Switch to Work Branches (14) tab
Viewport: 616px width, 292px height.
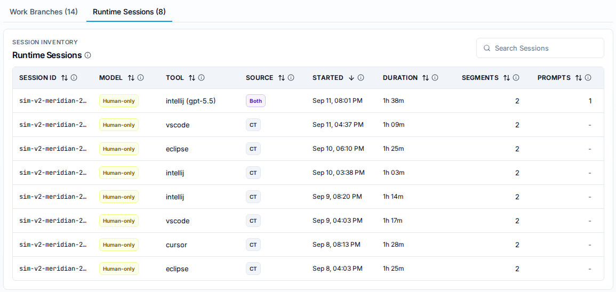point(44,11)
